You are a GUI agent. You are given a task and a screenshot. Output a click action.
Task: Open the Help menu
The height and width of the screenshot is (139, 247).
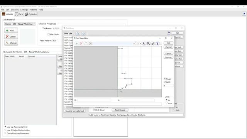pyautogui.click(x=41, y=10)
